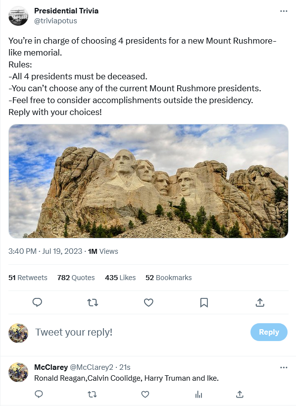Like the Presidential Trivia tweet

148,302
